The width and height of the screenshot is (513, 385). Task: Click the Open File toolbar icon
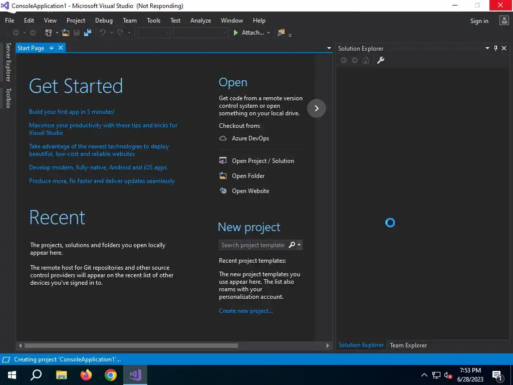[x=66, y=33]
